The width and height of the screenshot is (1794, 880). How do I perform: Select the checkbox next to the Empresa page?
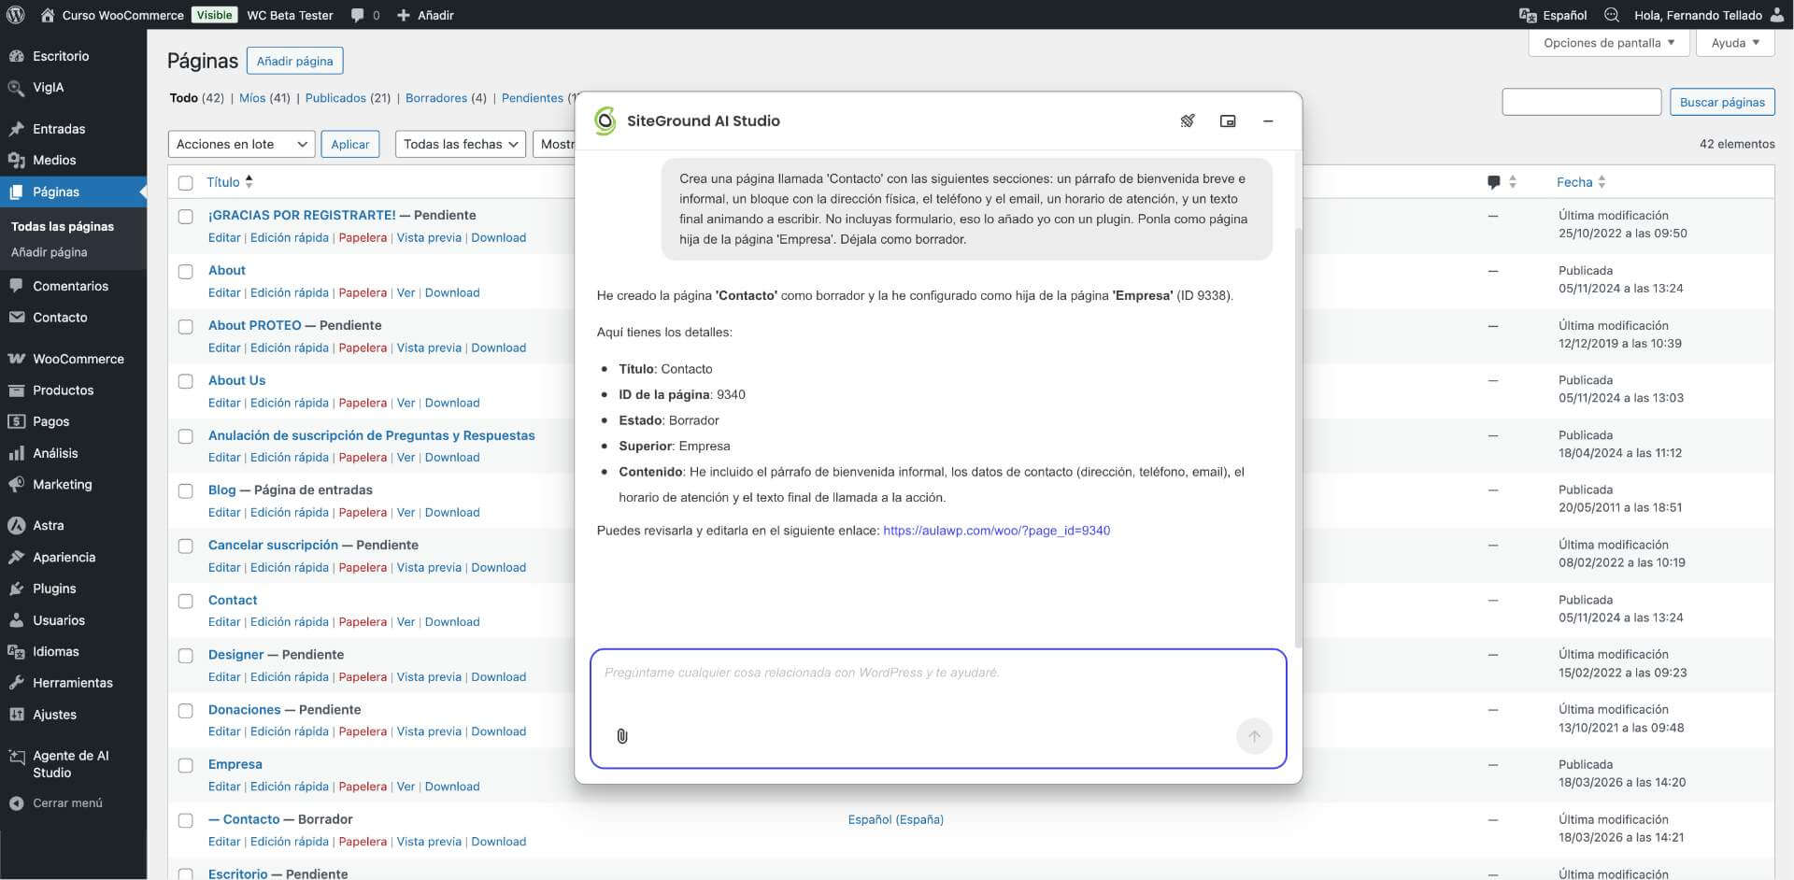186,765
